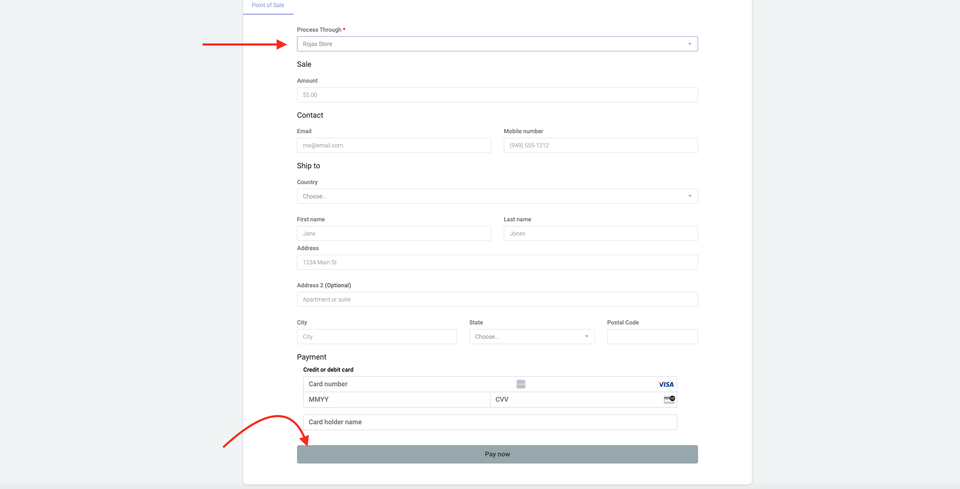Screen dimensions: 960x489
Task: Expand the Country dropdown
Action: [497, 196]
